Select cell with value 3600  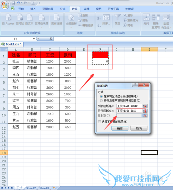pos(50,87)
